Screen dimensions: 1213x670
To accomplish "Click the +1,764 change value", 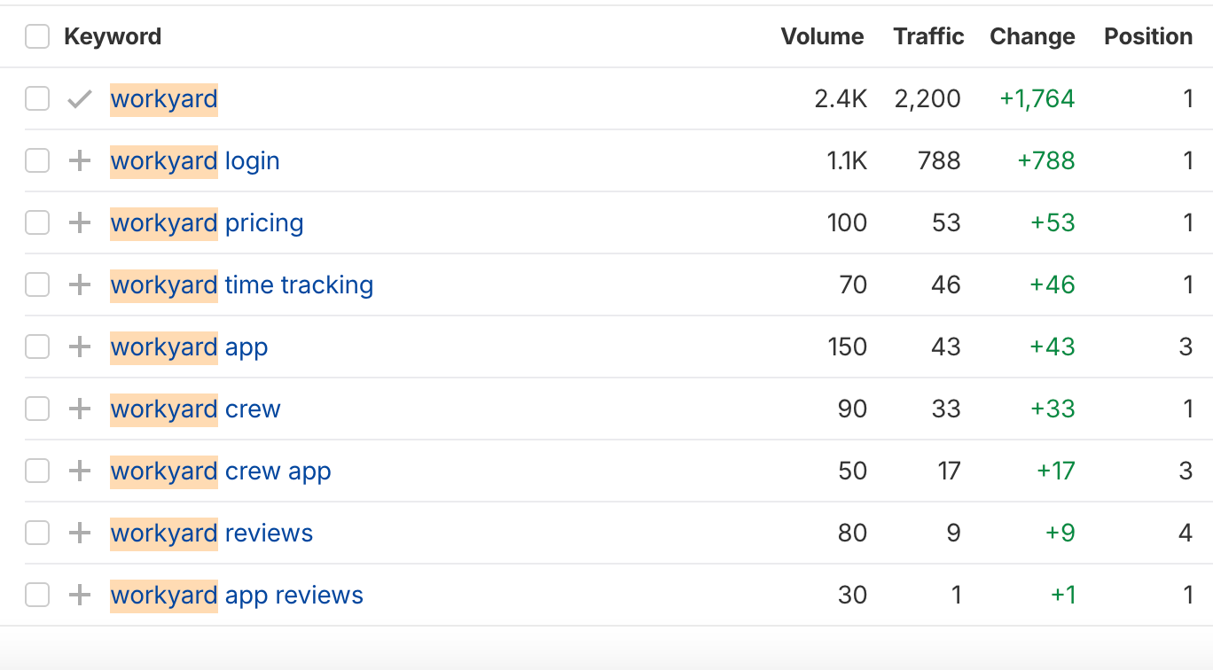I will click(x=1037, y=99).
